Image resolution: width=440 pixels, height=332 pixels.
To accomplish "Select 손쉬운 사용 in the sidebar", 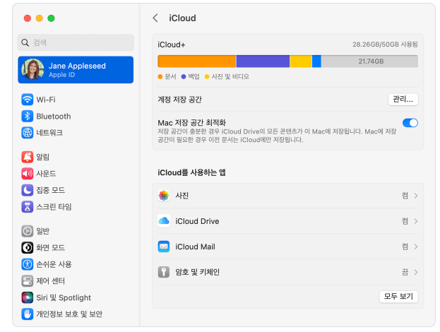I will [76, 264].
